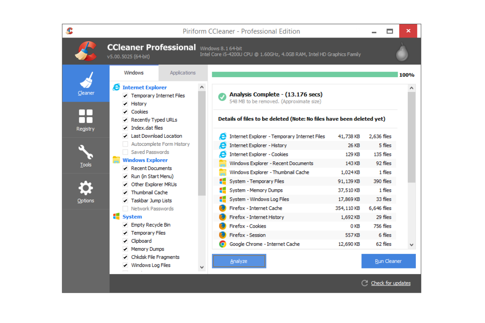Disable the Empty Recycle Bin option
Image resolution: width=485 pixels, height=323 pixels.
tap(125, 224)
